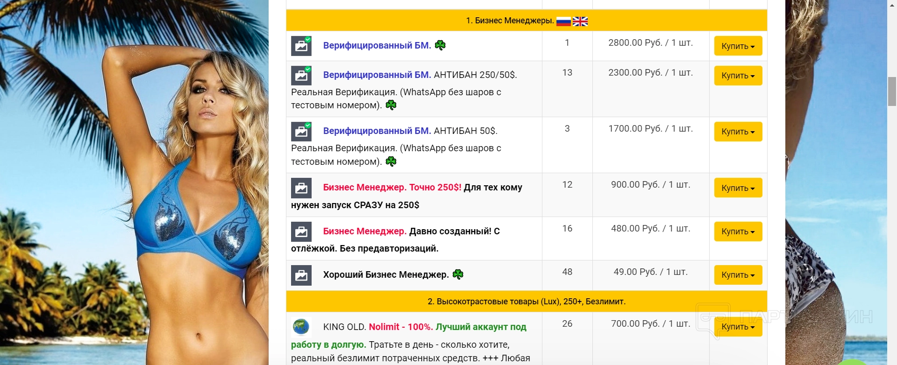Viewport: 897px width, 365px height.
Task: Click the price '700.00 Руб. / 1 шт.'
Action: [650, 324]
